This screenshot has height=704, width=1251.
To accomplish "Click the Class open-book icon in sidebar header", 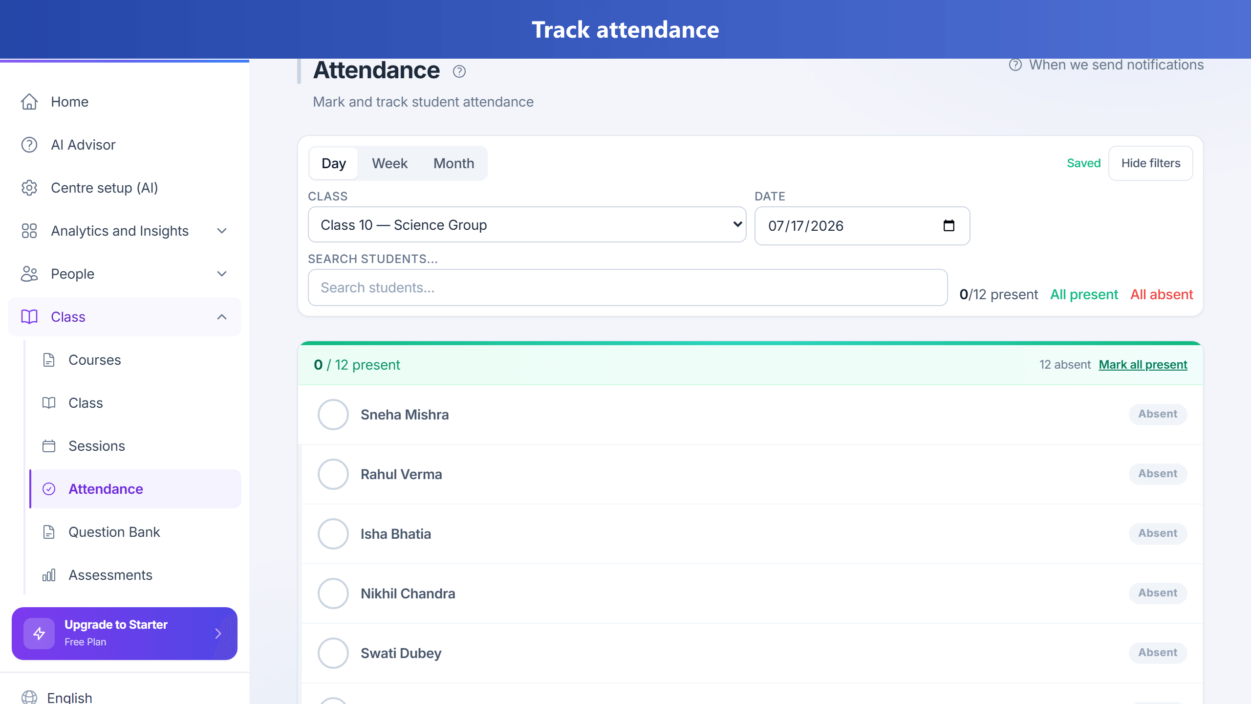I will click(x=29, y=317).
